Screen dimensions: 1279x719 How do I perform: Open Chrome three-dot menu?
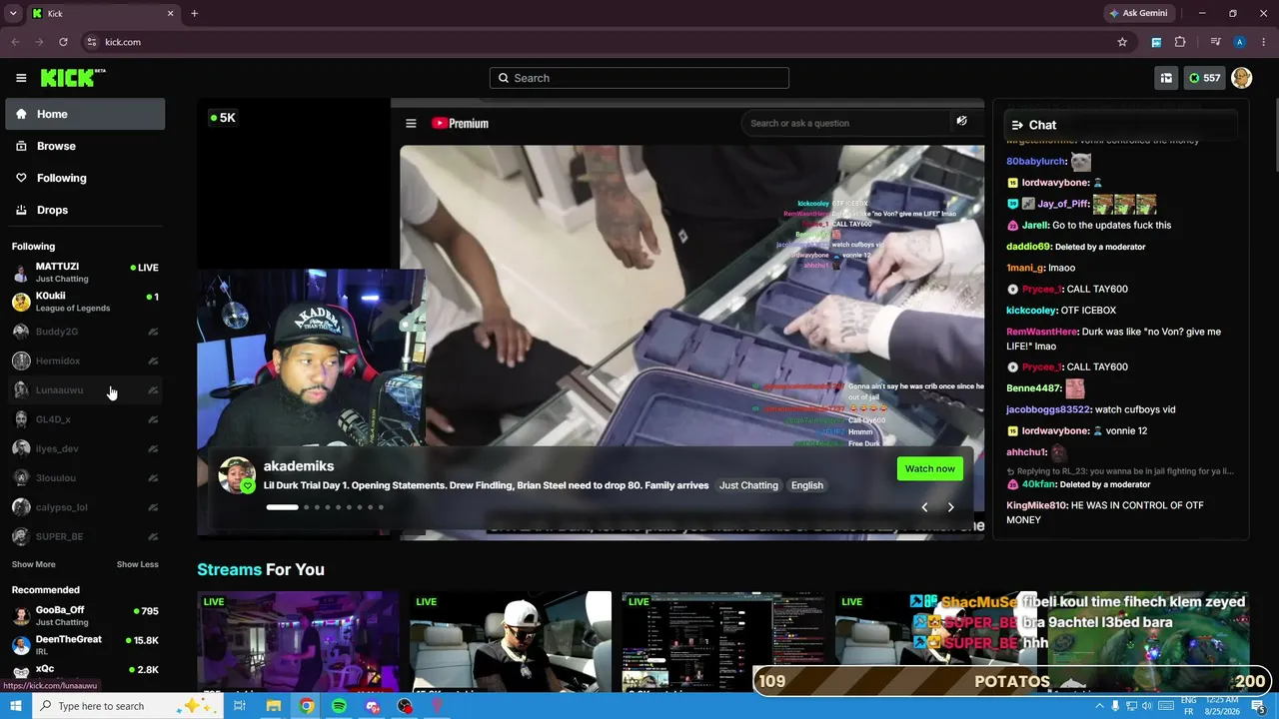tap(1263, 42)
